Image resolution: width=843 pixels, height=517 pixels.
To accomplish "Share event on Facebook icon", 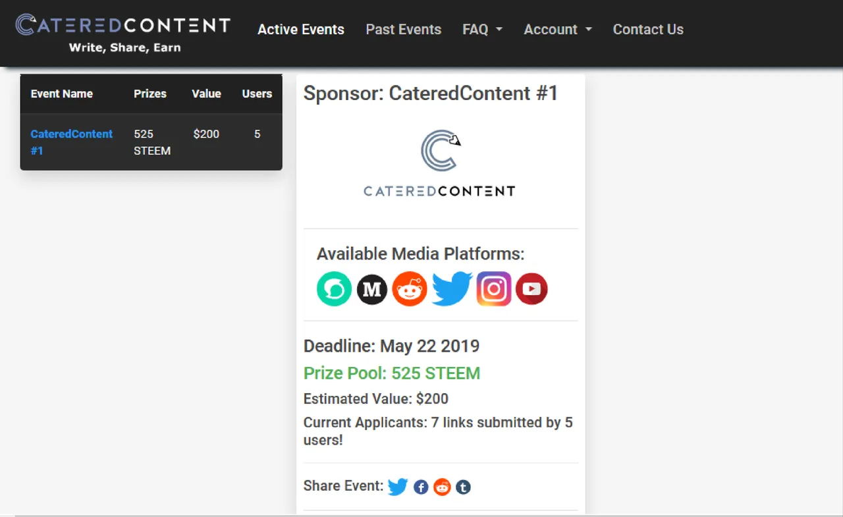I will pos(421,487).
